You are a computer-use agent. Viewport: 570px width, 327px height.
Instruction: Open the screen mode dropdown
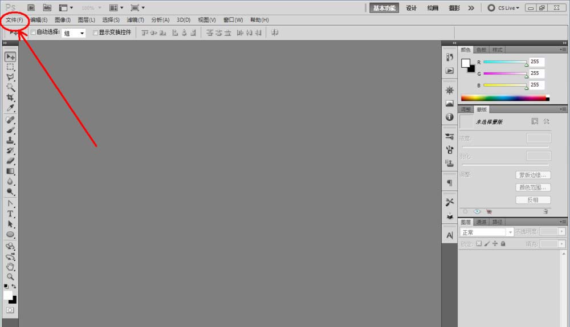point(138,7)
